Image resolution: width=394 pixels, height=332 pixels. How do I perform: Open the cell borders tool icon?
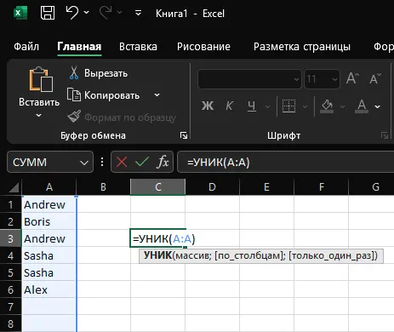coord(288,106)
